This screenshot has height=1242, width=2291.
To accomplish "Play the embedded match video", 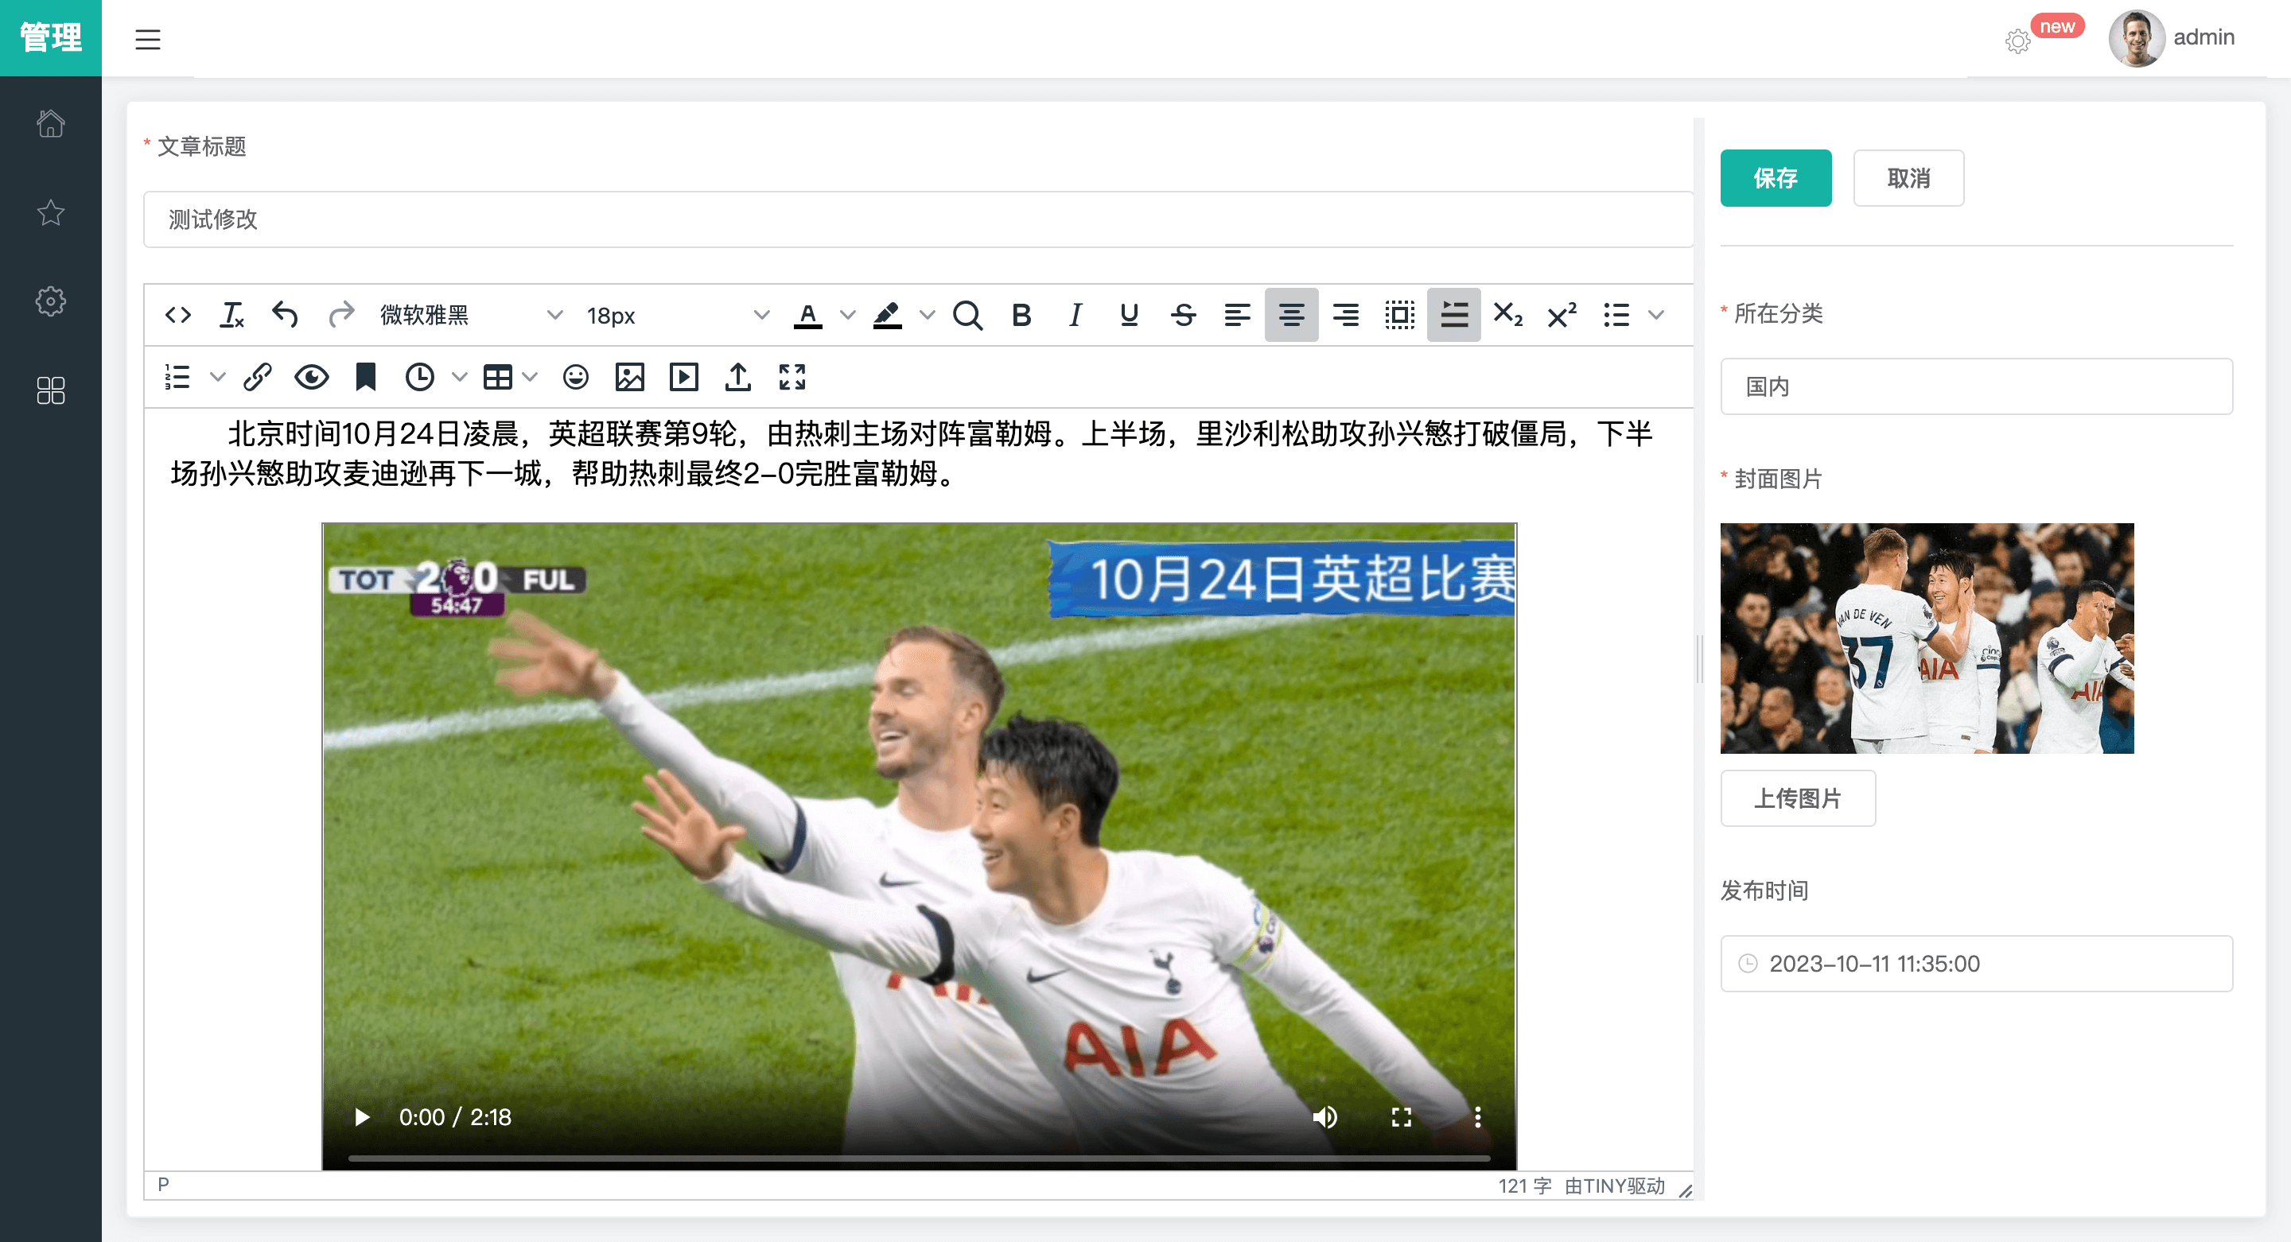I will (x=362, y=1116).
